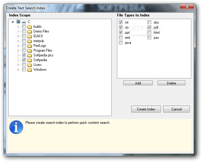Click the blue information icon

16,127
